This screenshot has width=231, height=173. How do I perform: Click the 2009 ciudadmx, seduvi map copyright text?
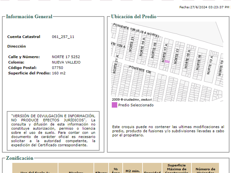(x=130, y=99)
